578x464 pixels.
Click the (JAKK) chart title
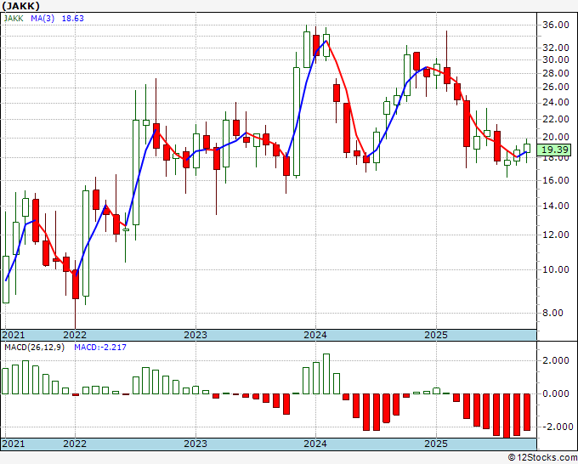point(20,6)
